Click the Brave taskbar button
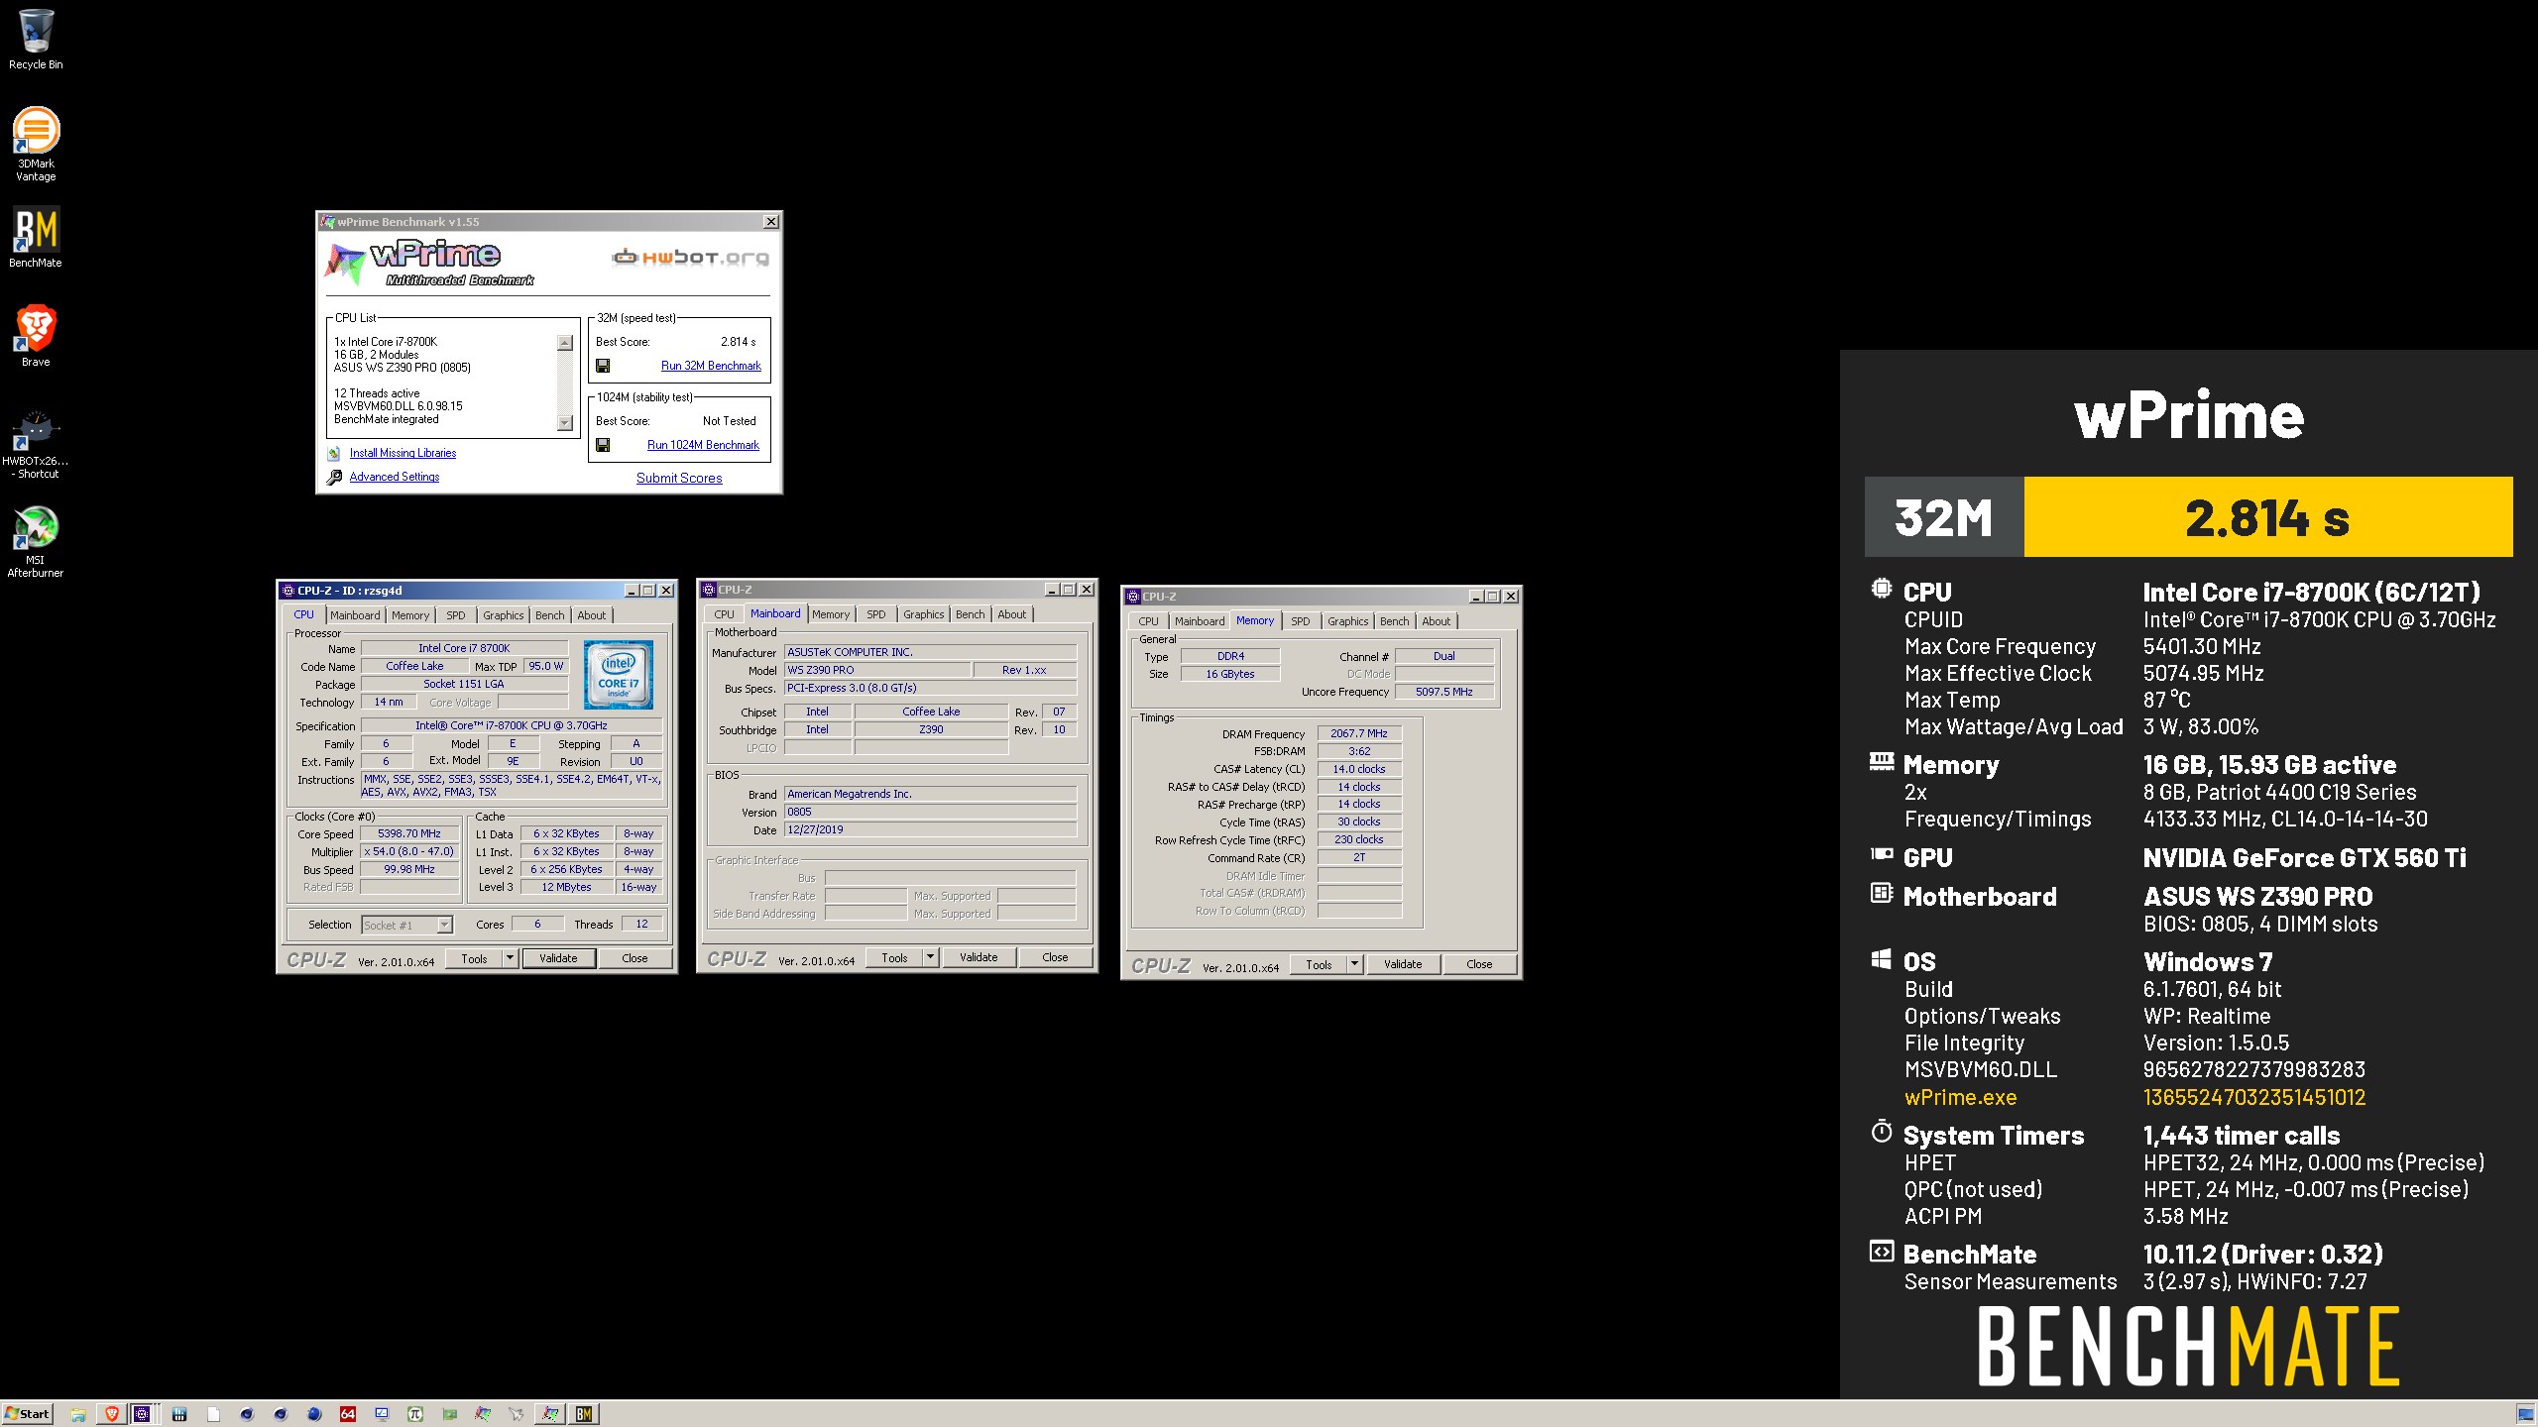The image size is (2538, 1427). [x=112, y=1414]
